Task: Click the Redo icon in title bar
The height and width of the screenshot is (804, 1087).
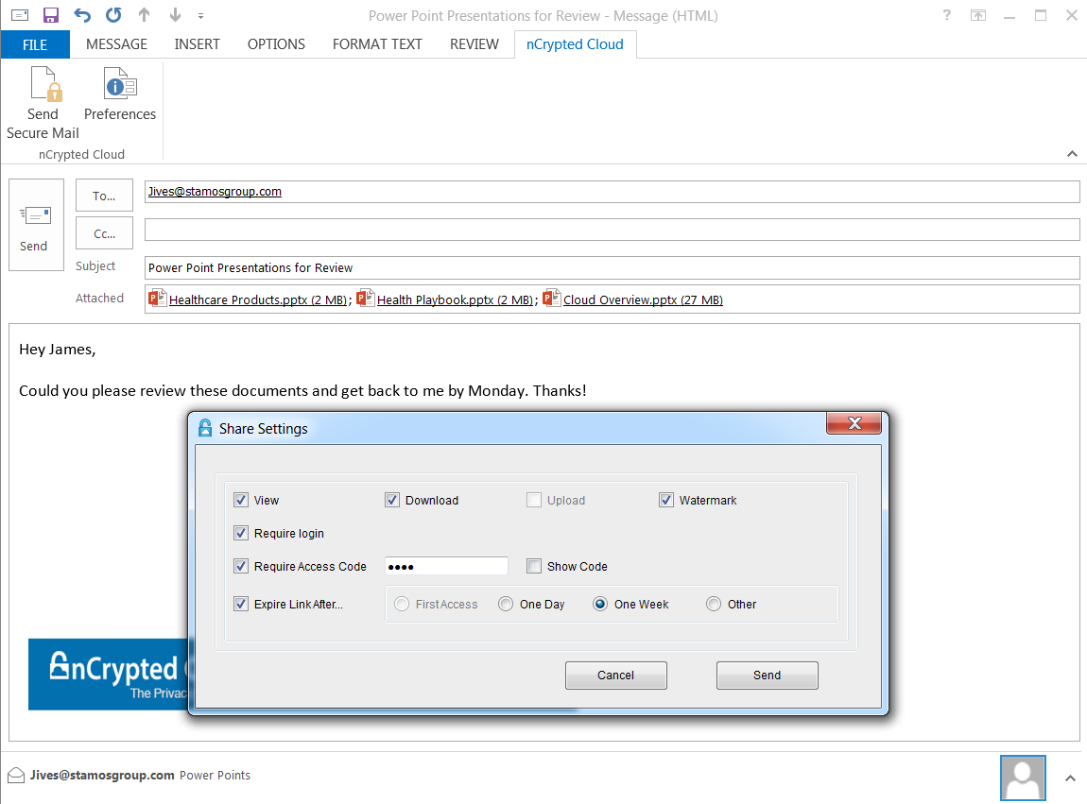Action: coord(113,15)
